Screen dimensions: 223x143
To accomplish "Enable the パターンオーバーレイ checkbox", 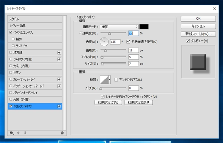I will point(11,92).
